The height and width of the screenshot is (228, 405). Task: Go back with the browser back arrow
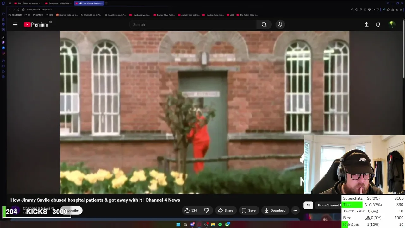pos(9,9)
